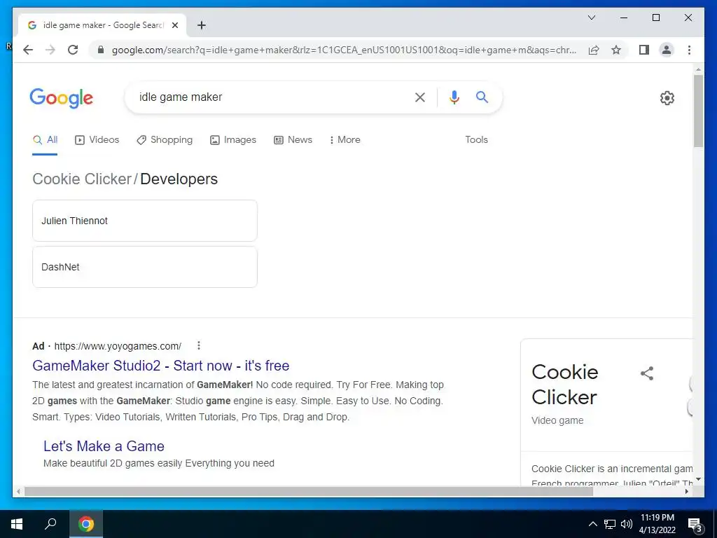Click the vertical scrollbar thumb
The height and width of the screenshot is (538, 717).
tap(698, 110)
